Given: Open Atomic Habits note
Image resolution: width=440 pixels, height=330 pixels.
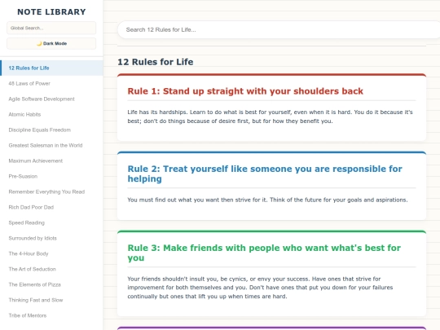Looking at the screenshot, I should (x=51, y=114).
